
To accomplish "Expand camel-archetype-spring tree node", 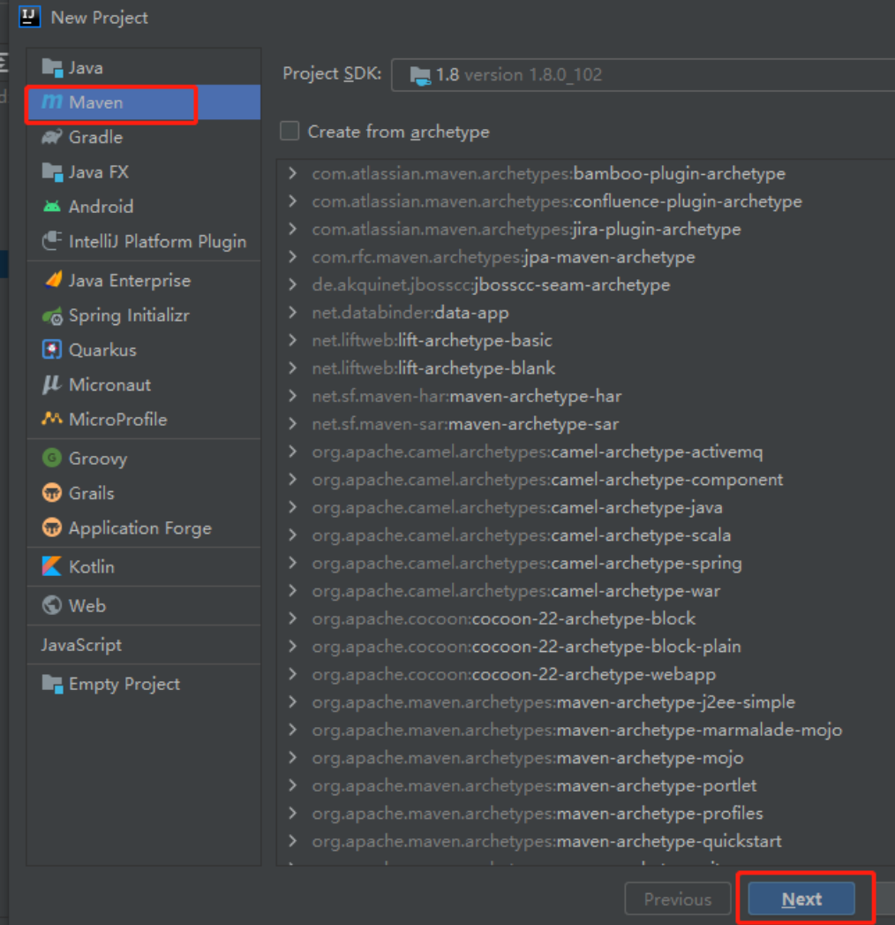I will pyautogui.click(x=293, y=563).
